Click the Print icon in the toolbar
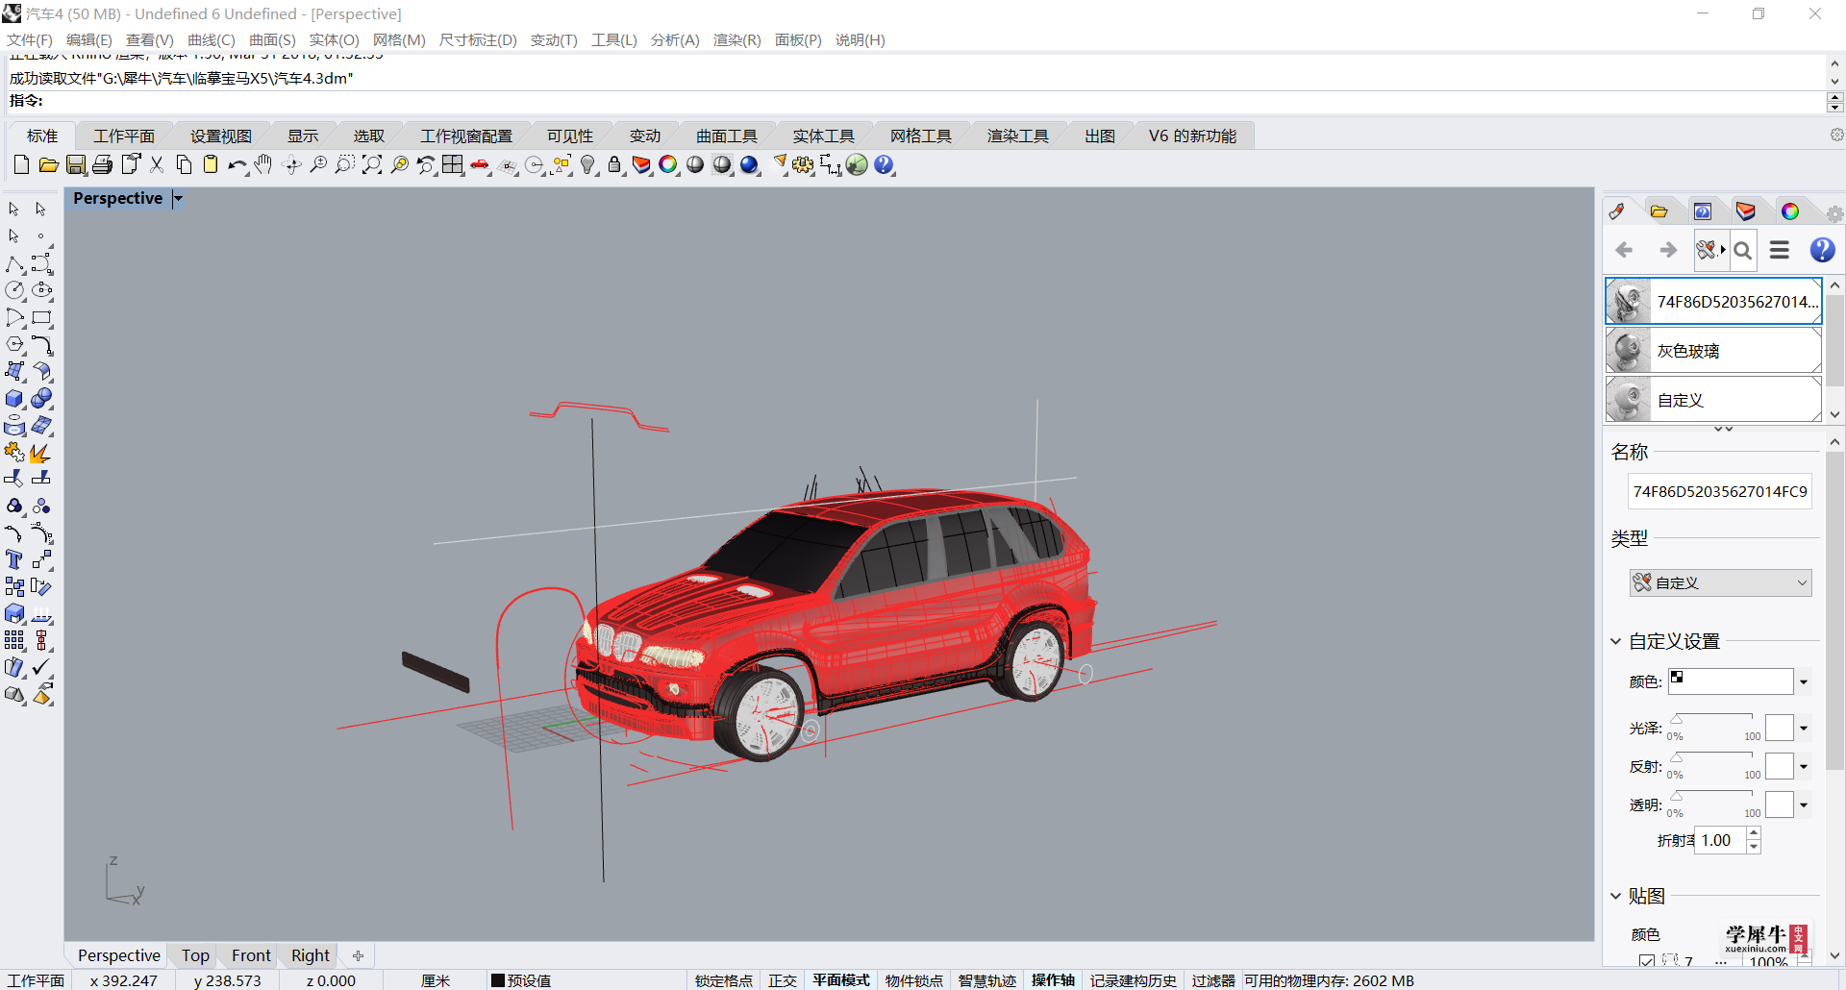 103,165
